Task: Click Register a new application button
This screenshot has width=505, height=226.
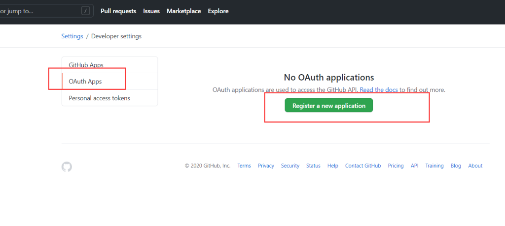Action: coord(328,106)
